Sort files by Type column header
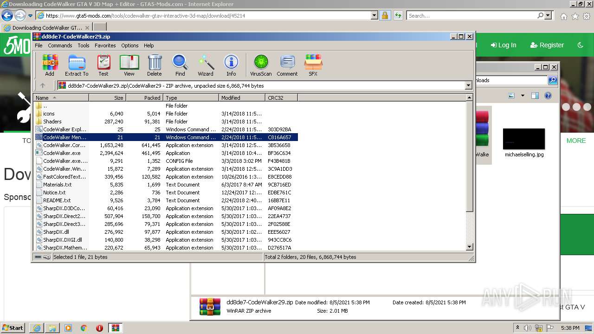Viewport: 594px width, 334px height. click(191, 97)
